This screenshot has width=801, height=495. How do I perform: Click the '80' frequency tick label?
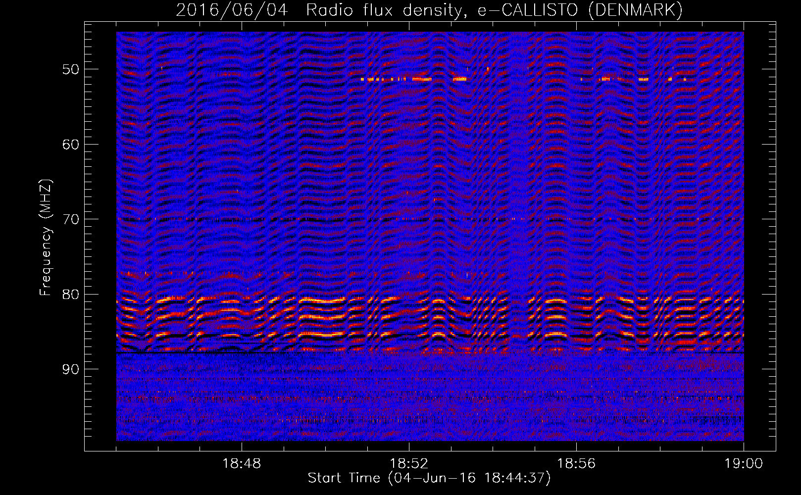coord(70,295)
